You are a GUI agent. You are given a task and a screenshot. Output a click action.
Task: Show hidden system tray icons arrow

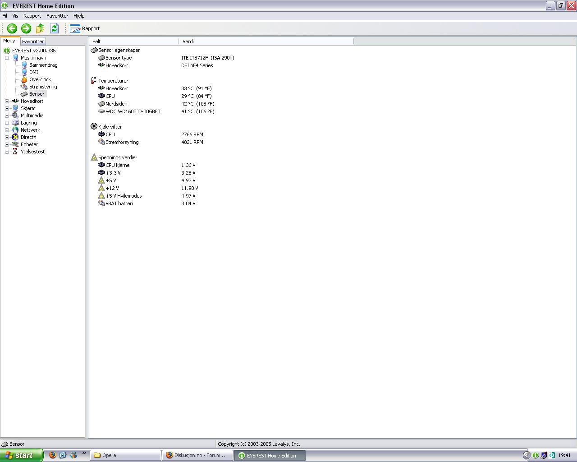click(x=526, y=455)
